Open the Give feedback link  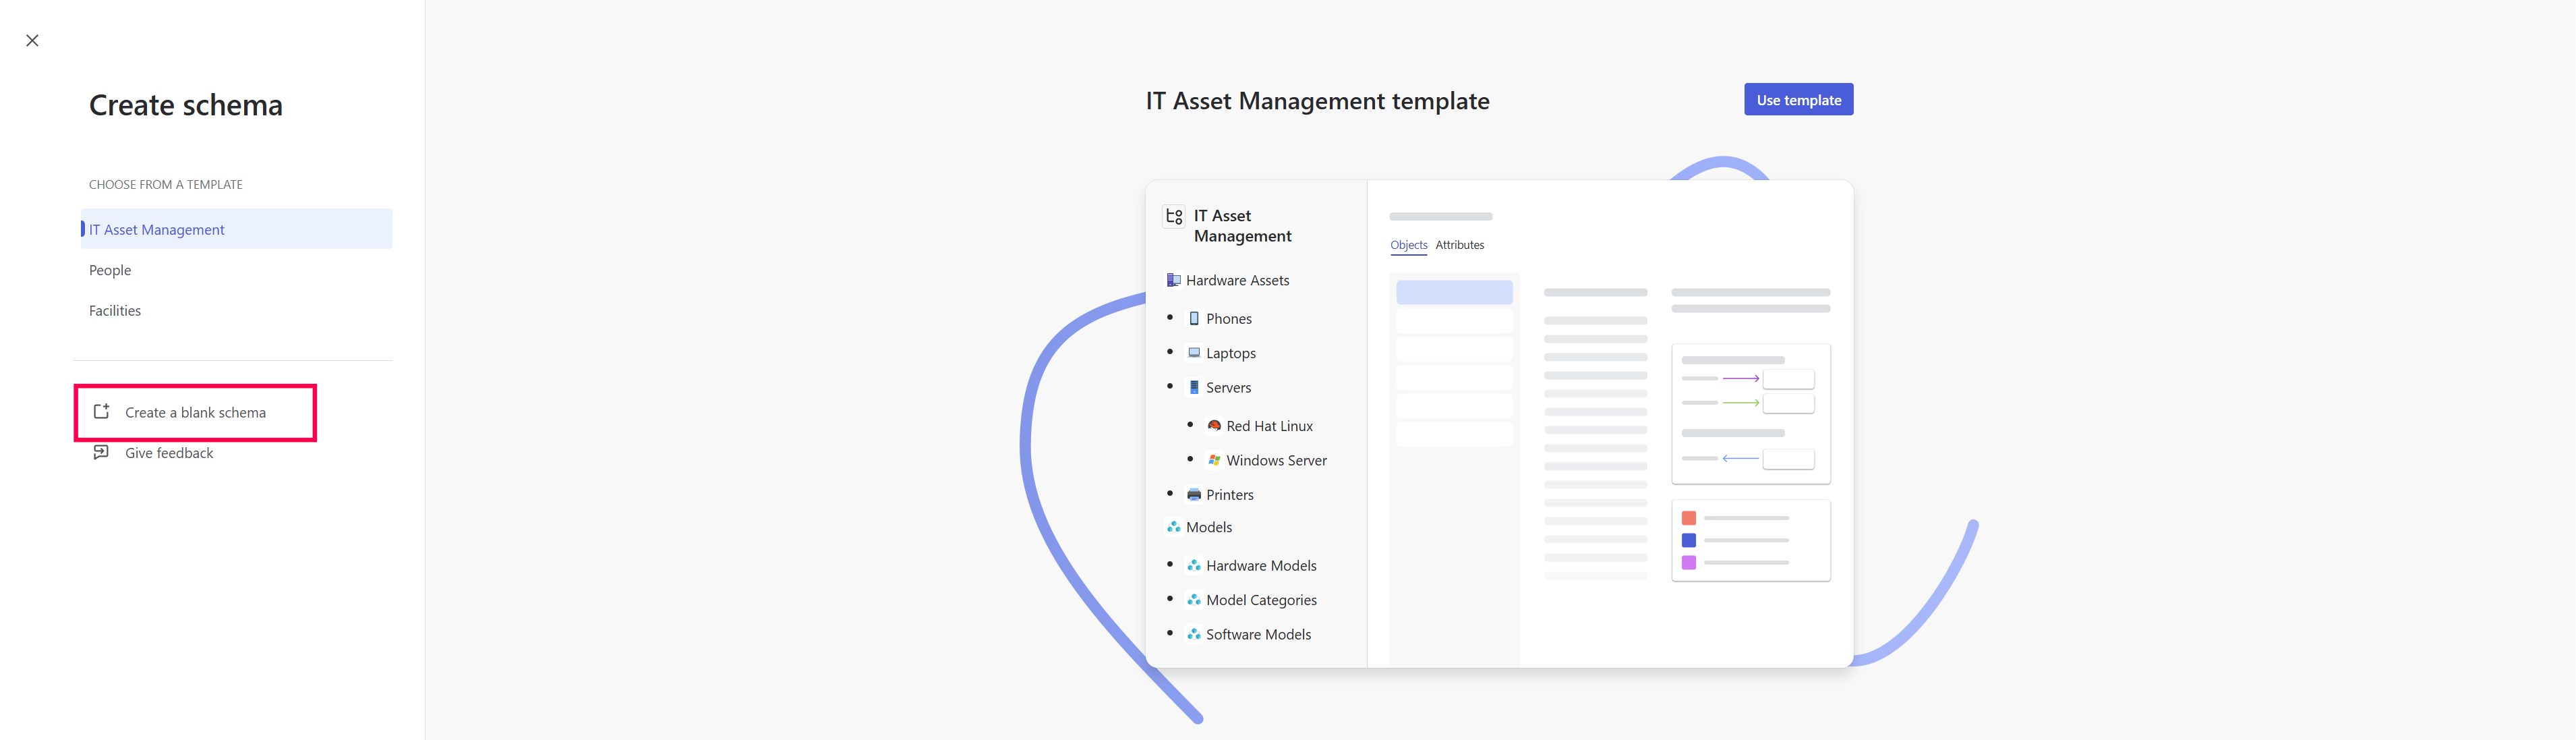[x=169, y=453]
